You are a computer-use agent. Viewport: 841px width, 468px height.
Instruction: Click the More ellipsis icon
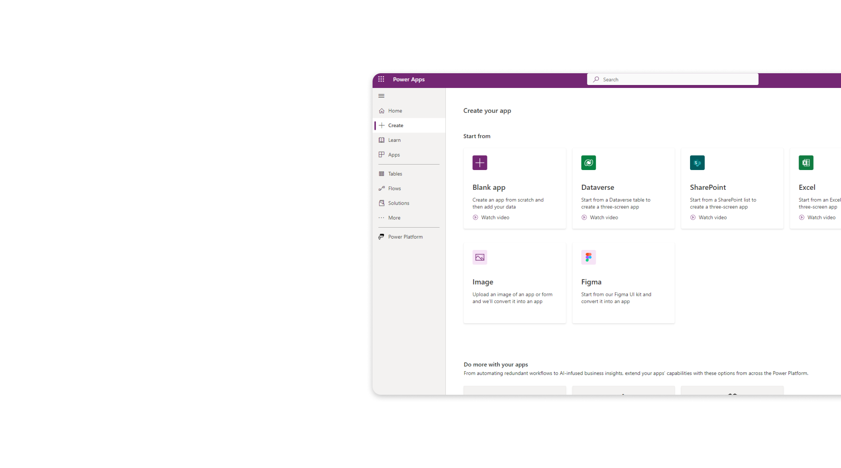[x=382, y=218]
